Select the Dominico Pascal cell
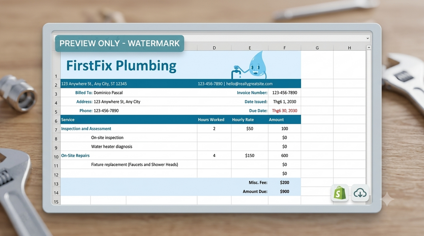The width and height of the screenshot is (424, 236). [108, 93]
